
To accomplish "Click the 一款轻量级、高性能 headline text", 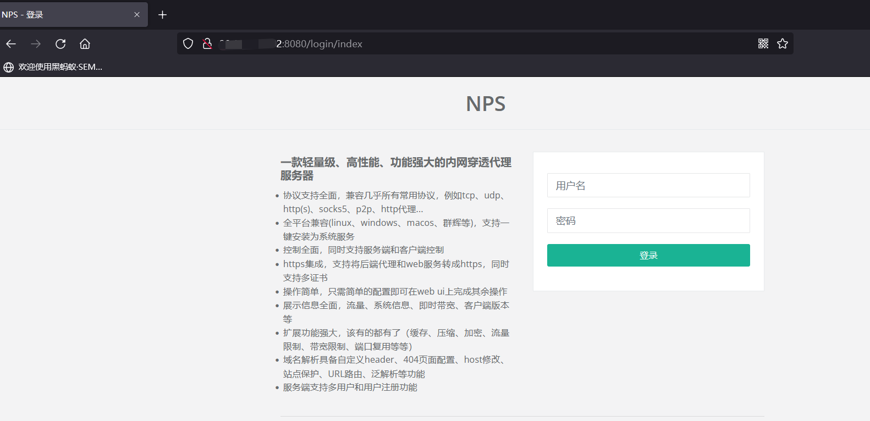I will pyautogui.click(x=396, y=169).
